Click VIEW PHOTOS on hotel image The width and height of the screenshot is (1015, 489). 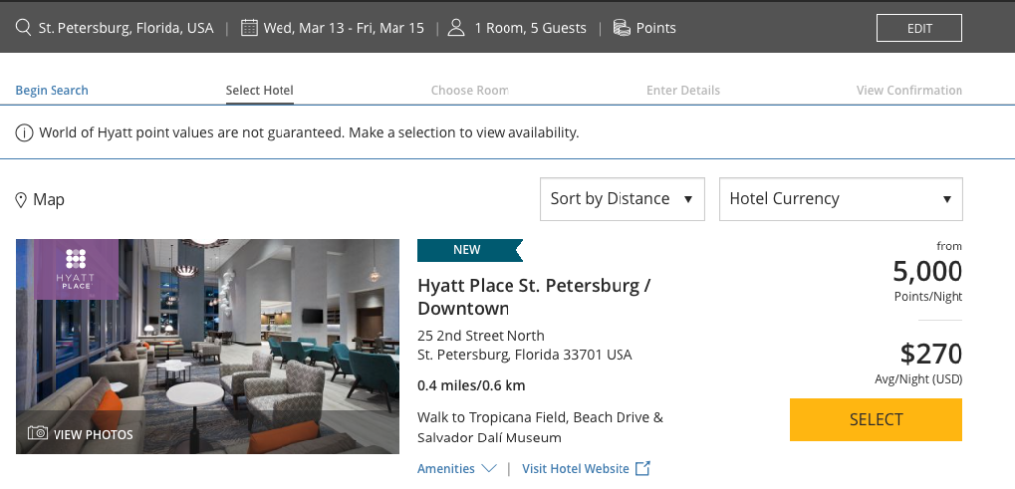92,434
